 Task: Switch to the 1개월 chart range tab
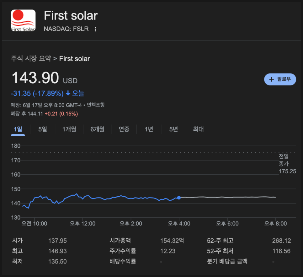point(69,129)
